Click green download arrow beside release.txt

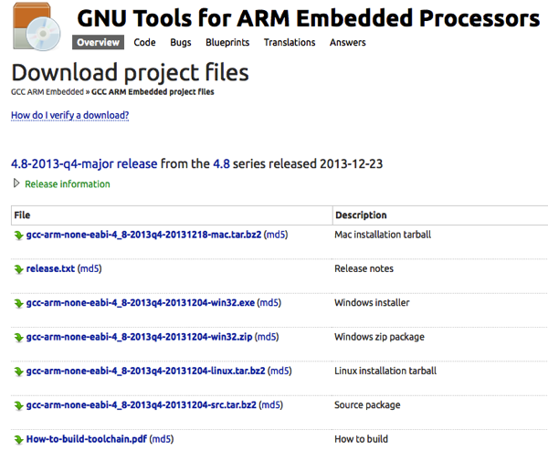click(x=18, y=269)
